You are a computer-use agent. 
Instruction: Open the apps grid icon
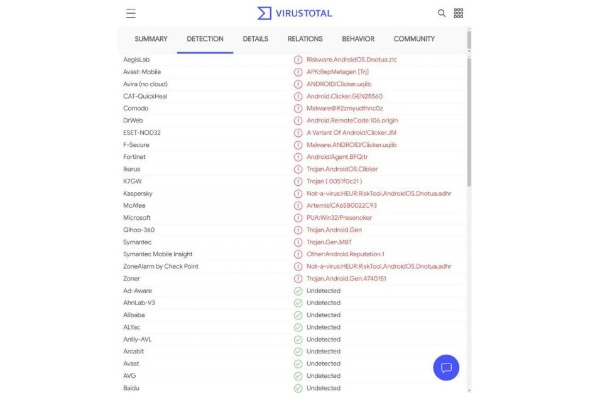459,13
